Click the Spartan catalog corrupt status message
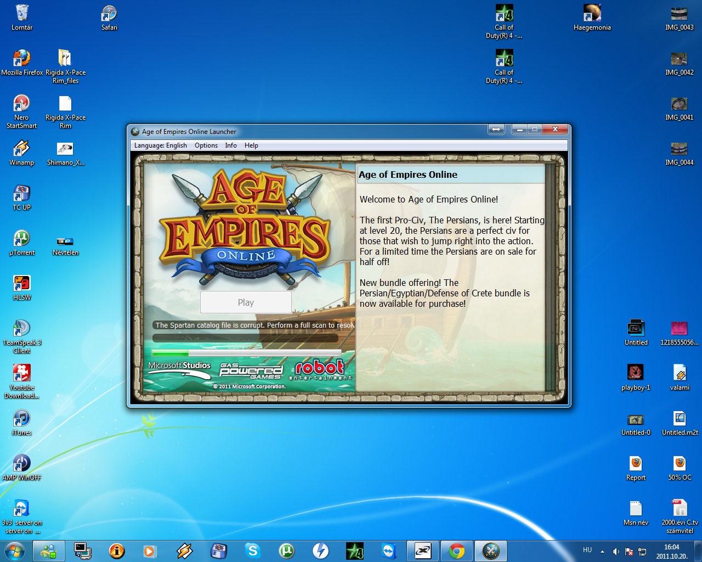 coord(254,325)
